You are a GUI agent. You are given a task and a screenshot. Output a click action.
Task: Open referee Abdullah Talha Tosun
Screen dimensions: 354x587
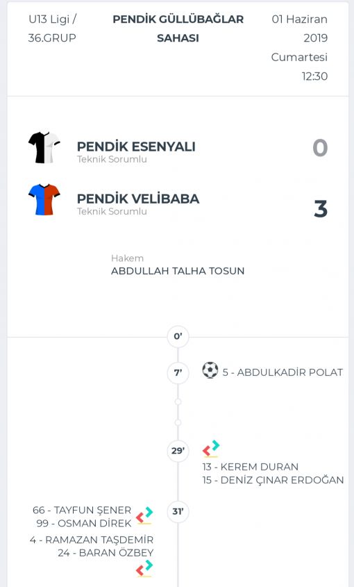coord(178,271)
